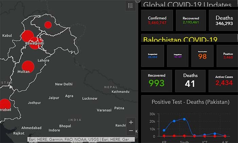
Task: Click the Kathmandu label on map
Action: point(120,92)
